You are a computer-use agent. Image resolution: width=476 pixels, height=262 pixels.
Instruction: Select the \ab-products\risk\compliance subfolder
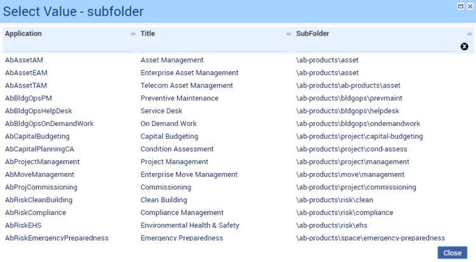point(345,212)
